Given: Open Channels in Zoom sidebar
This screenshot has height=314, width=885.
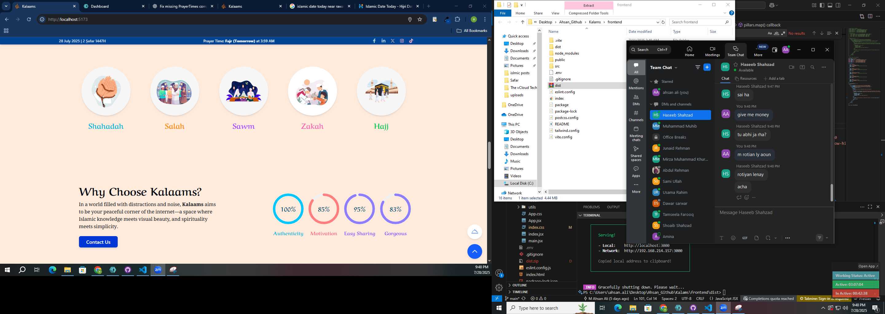Looking at the screenshot, I should (x=636, y=116).
